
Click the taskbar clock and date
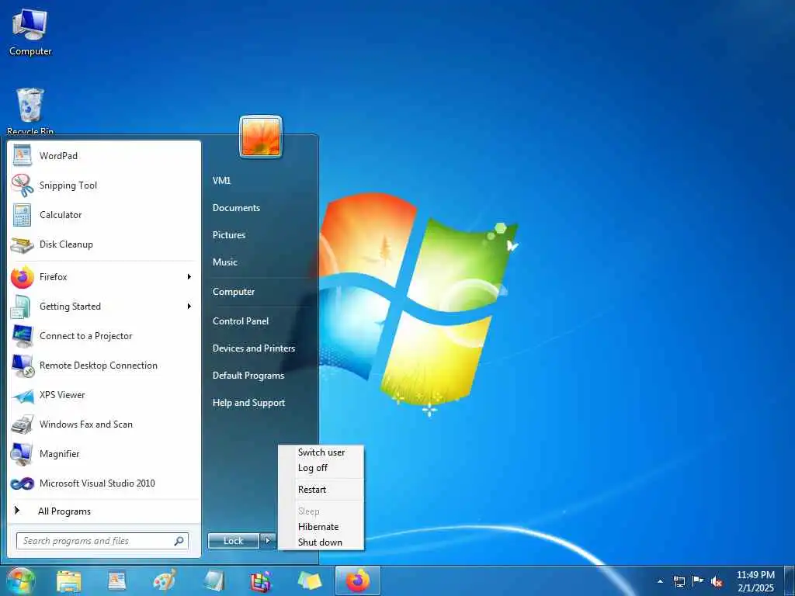point(755,581)
